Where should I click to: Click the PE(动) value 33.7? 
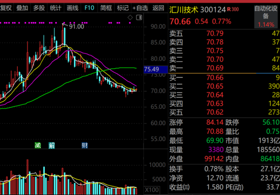pos(273,187)
